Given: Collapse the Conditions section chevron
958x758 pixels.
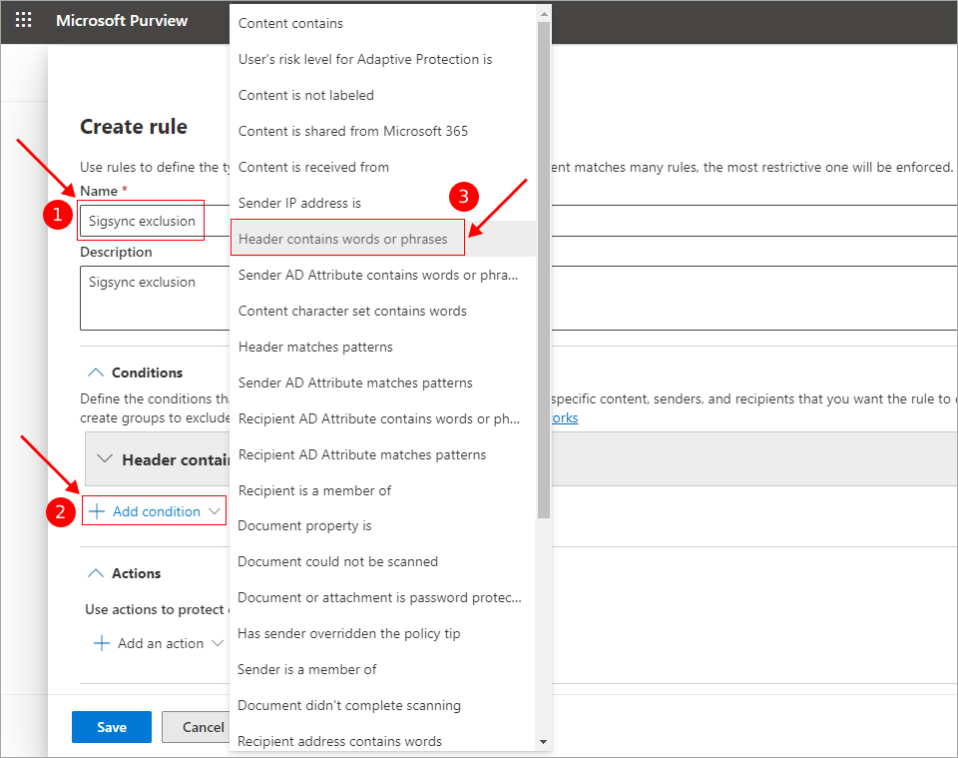Looking at the screenshot, I should point(96,373).
